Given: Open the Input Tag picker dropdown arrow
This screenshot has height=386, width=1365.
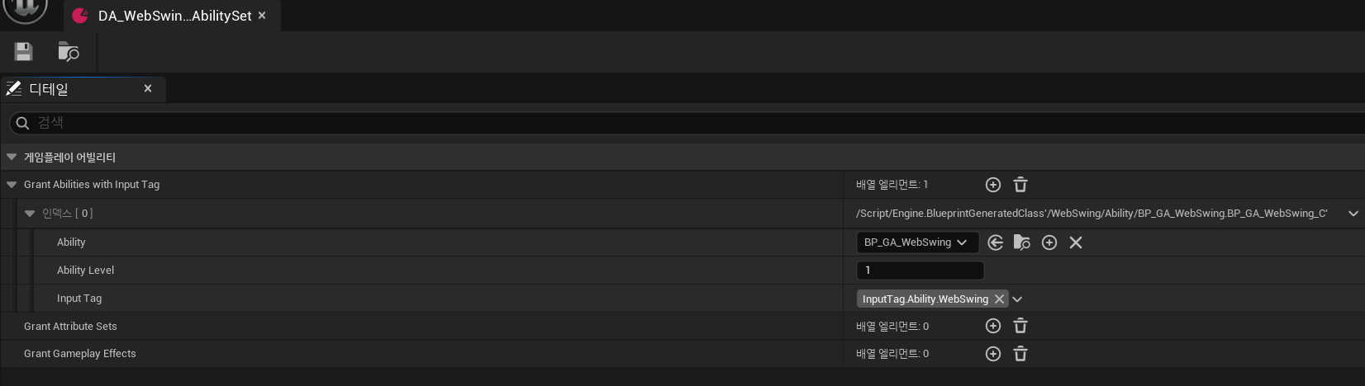Looking at the screenshot, I should [x=1017, y=299].
